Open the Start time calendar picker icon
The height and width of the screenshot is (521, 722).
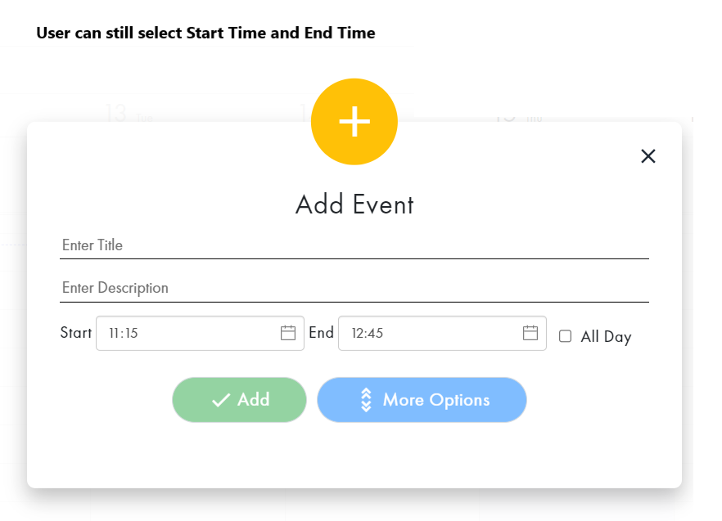point(288,333)
